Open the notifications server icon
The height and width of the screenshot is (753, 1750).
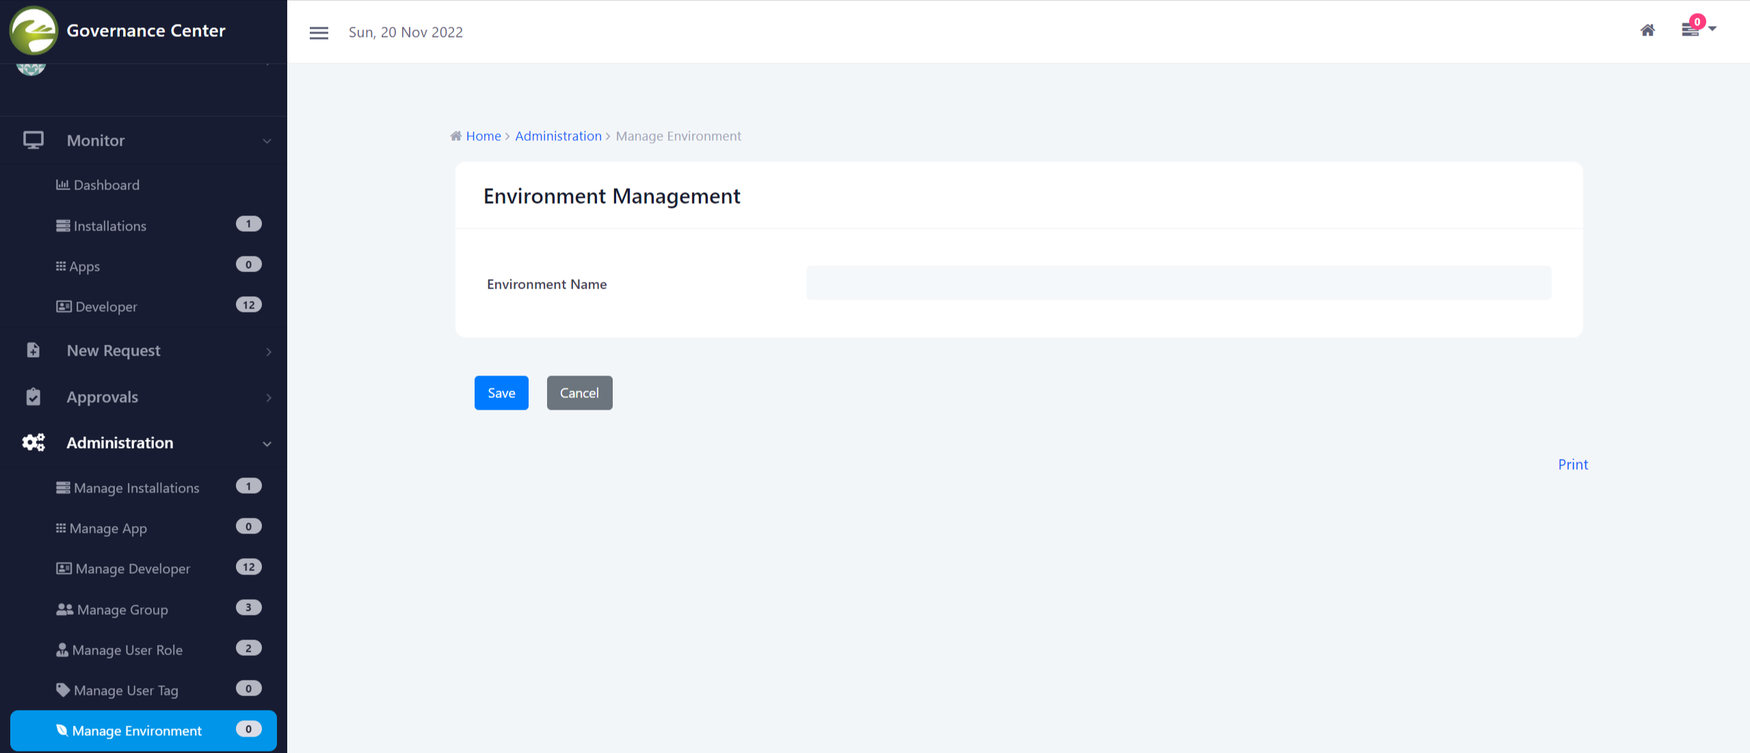[x=1691, y=30]
